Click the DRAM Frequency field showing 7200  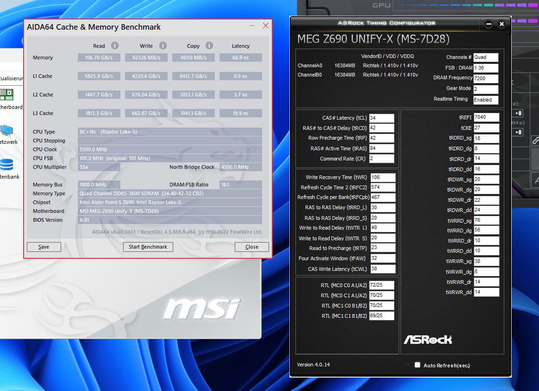[x=486, y=78]
